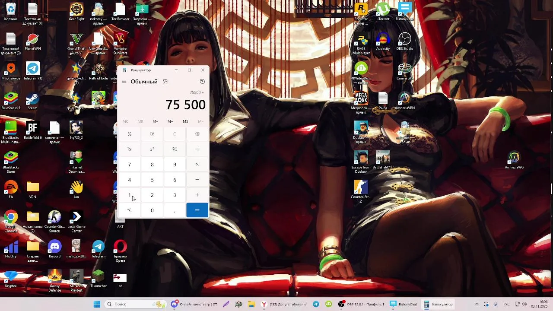Click the multiply key in calculator

coord(197,165)
